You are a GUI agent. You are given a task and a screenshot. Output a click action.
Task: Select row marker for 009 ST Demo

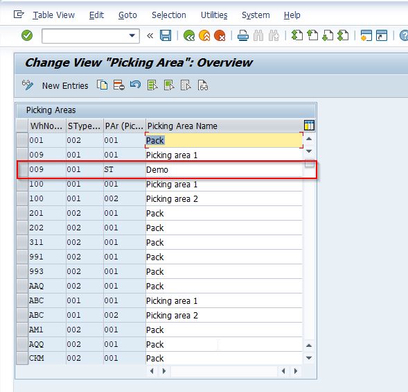click(22, 170)
